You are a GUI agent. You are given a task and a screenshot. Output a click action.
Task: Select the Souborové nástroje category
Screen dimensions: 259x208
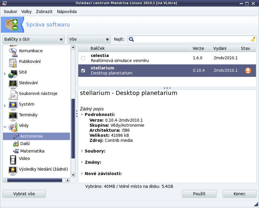tap(38, 93)
